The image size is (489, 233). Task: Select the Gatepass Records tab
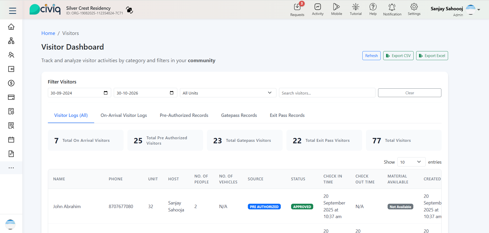[239, 115]
